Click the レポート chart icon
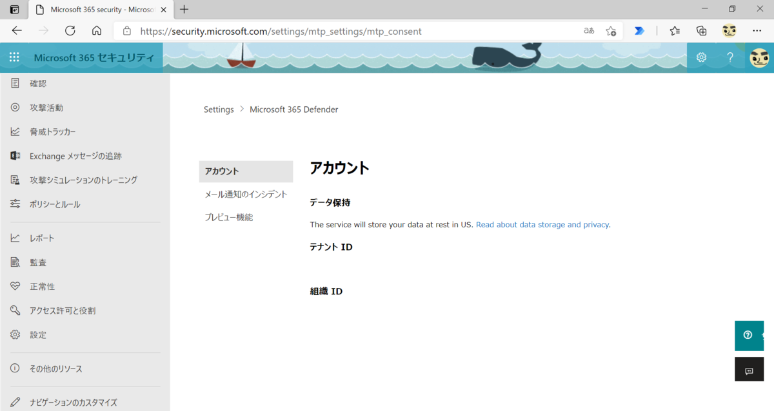The width and height of the screenshot is (774, 411). click(15, 238)
